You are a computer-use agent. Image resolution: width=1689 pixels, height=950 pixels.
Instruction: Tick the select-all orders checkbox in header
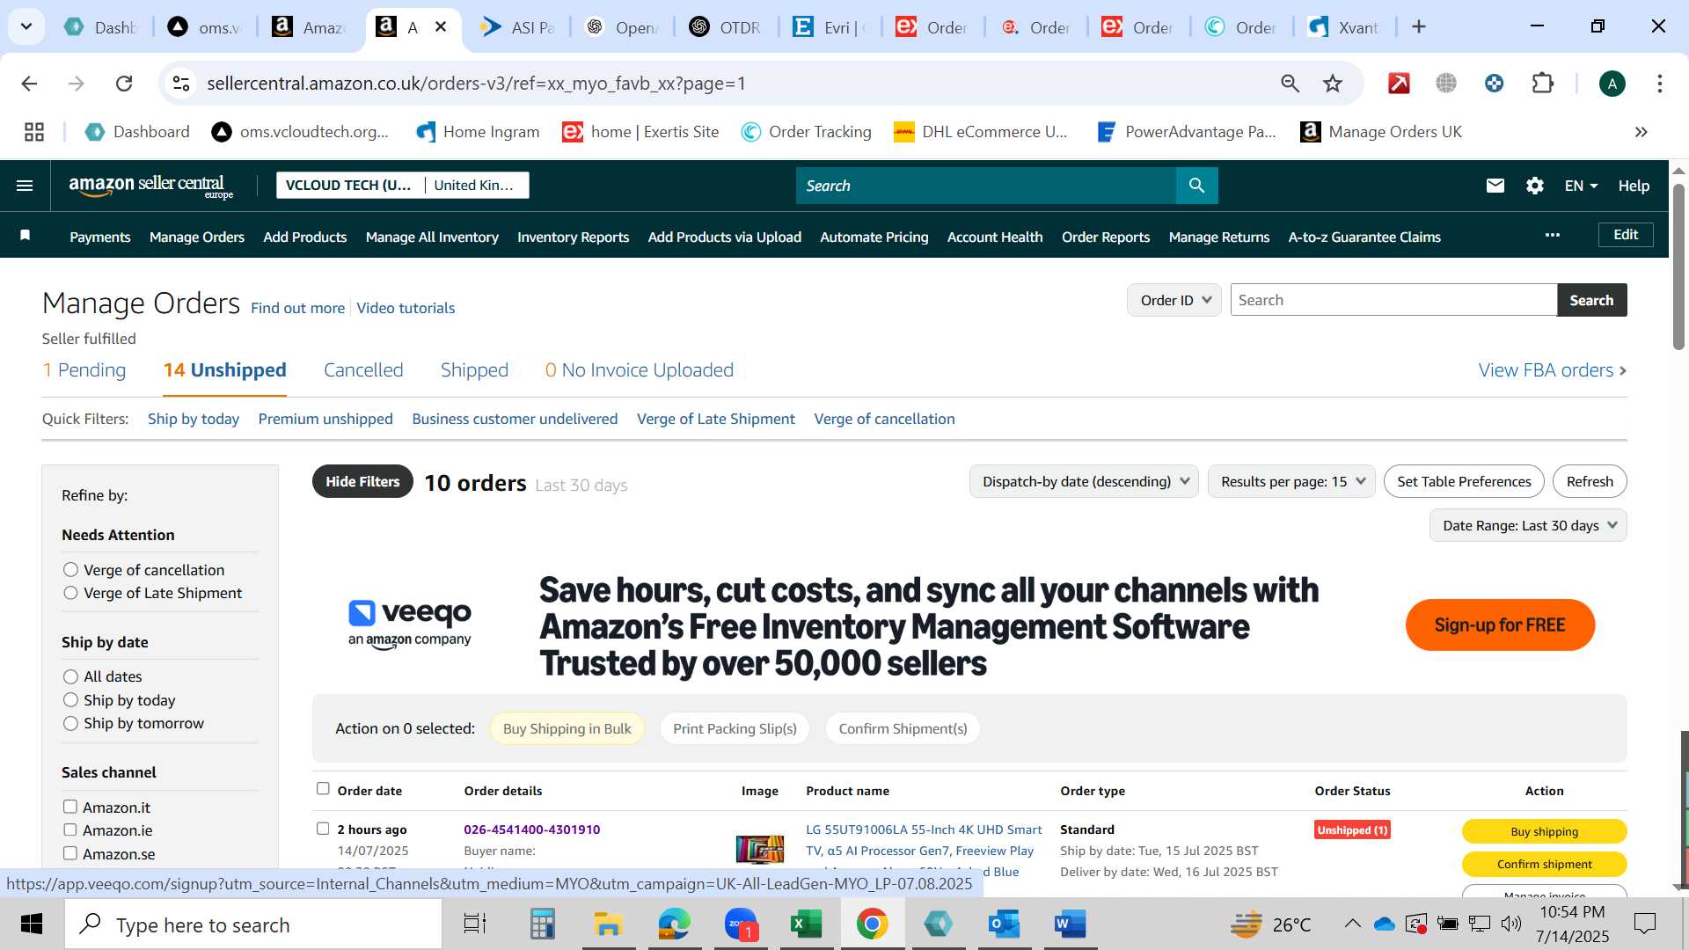coord(323,789)
